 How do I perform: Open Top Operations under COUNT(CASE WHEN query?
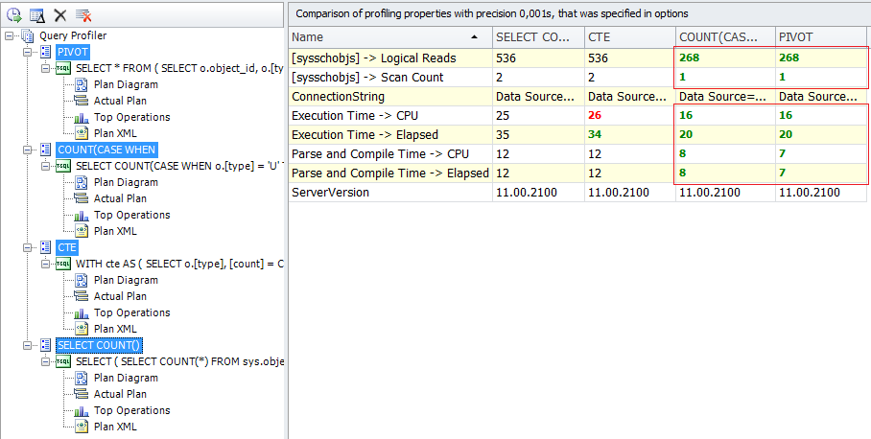(130, 215)
